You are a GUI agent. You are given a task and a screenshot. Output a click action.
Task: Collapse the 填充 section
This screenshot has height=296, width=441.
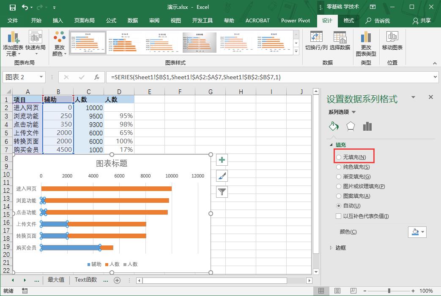(331, 145)
